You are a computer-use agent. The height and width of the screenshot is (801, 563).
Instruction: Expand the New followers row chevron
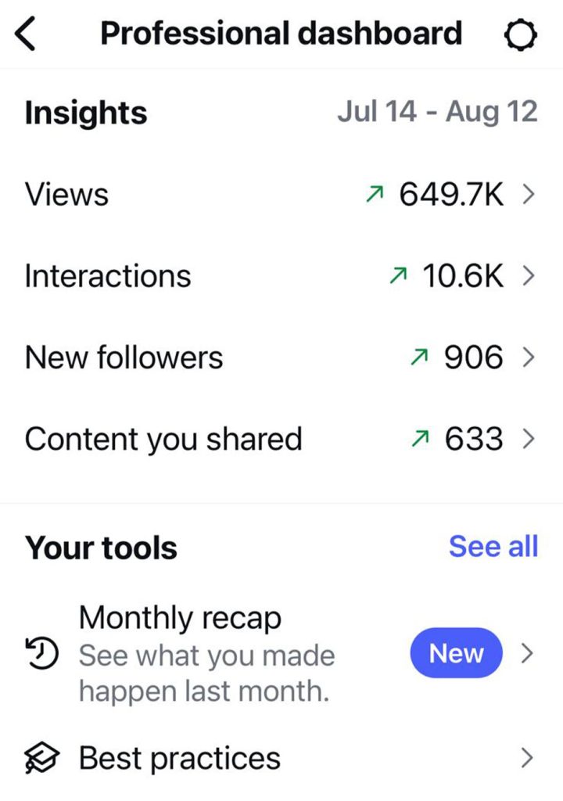click(528, 358)
